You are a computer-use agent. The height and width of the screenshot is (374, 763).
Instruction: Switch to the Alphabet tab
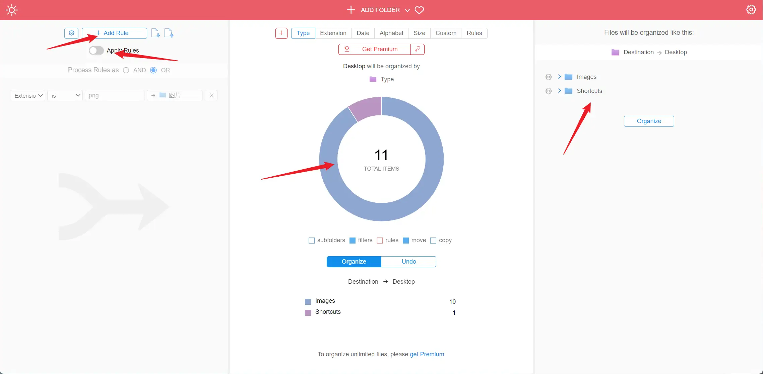pos(391,33)
